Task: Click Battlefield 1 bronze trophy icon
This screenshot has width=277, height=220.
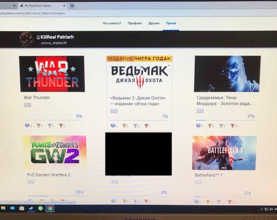Action: point(230,202)
